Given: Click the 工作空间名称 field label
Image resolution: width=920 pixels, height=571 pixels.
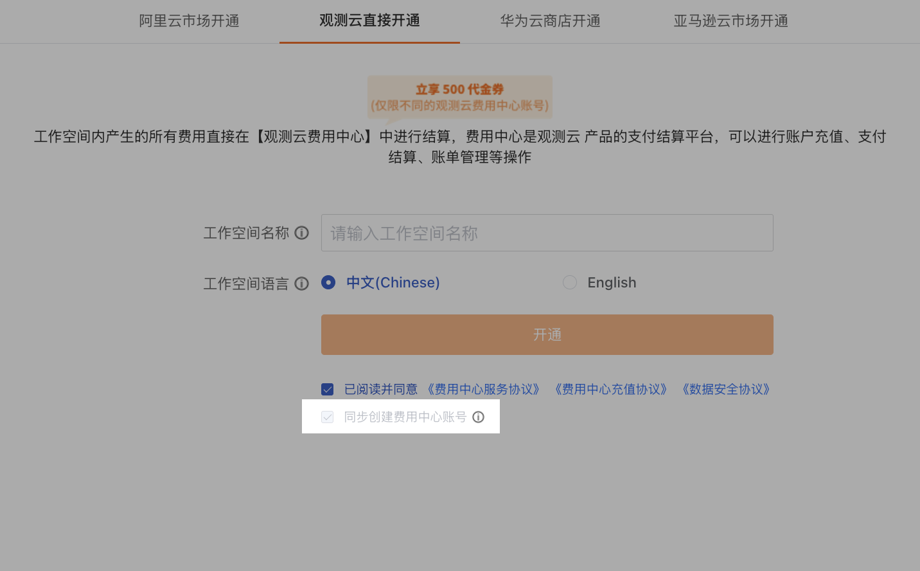Looking at the screenshot, I should (246, 233).
